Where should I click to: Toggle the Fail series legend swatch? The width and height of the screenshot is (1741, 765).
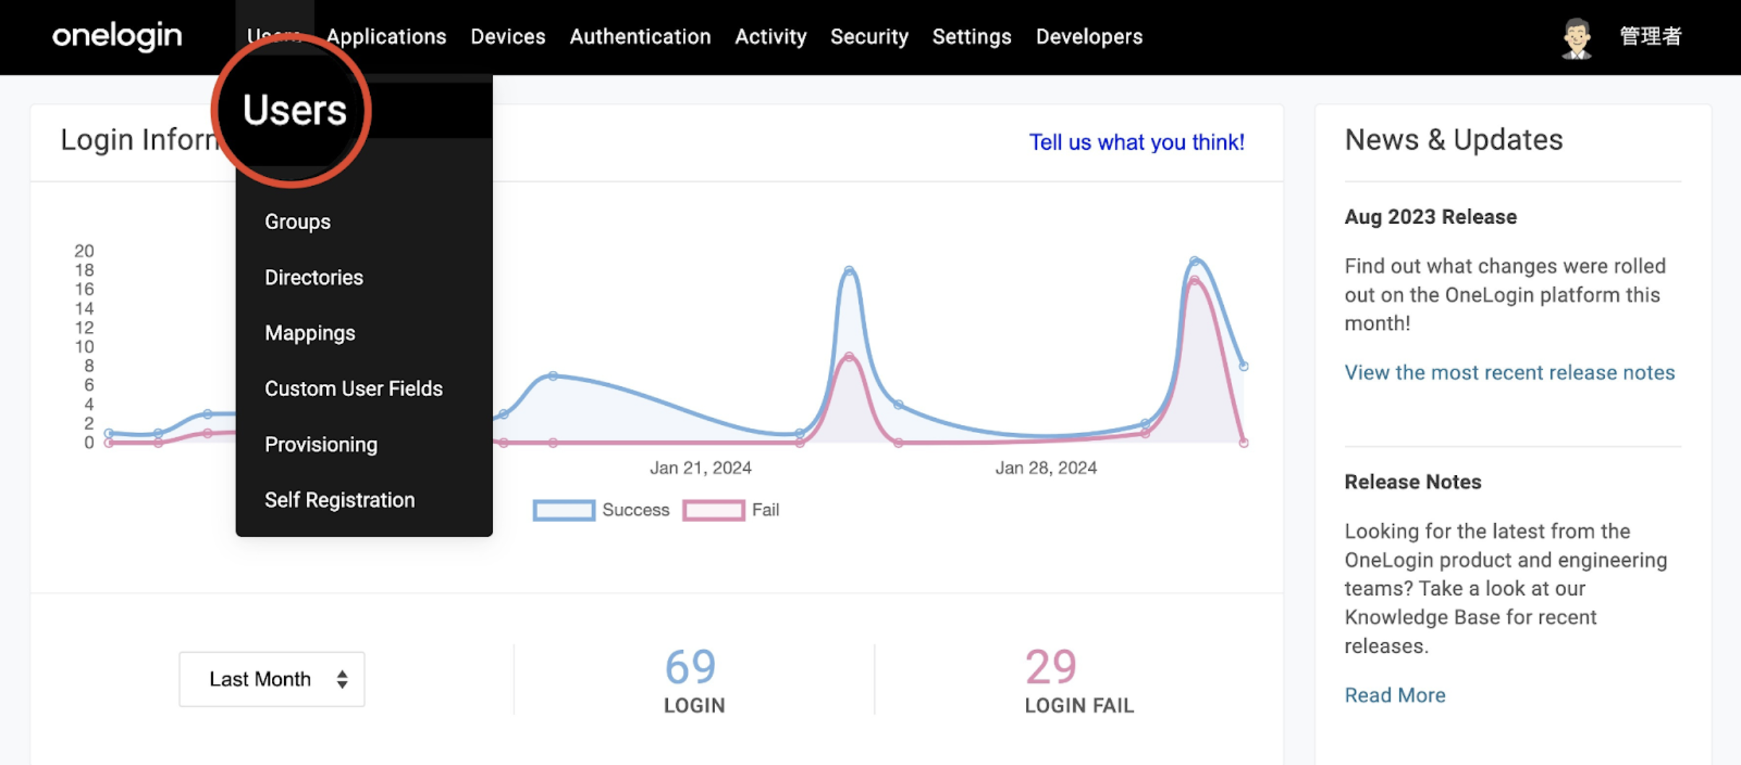point(713,510)
